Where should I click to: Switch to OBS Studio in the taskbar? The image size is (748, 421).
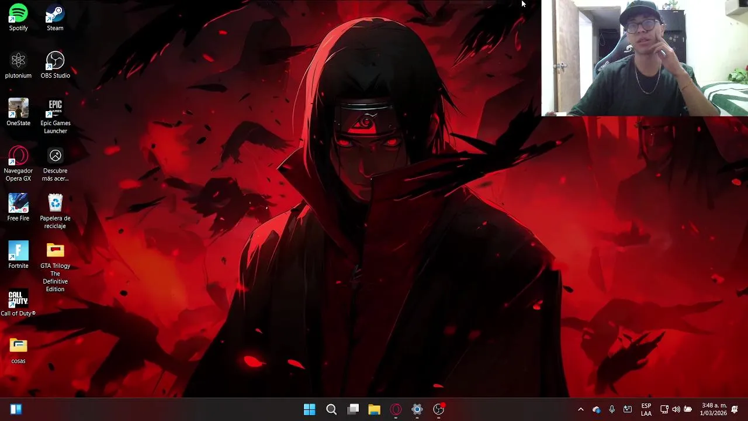click(439, 409)
